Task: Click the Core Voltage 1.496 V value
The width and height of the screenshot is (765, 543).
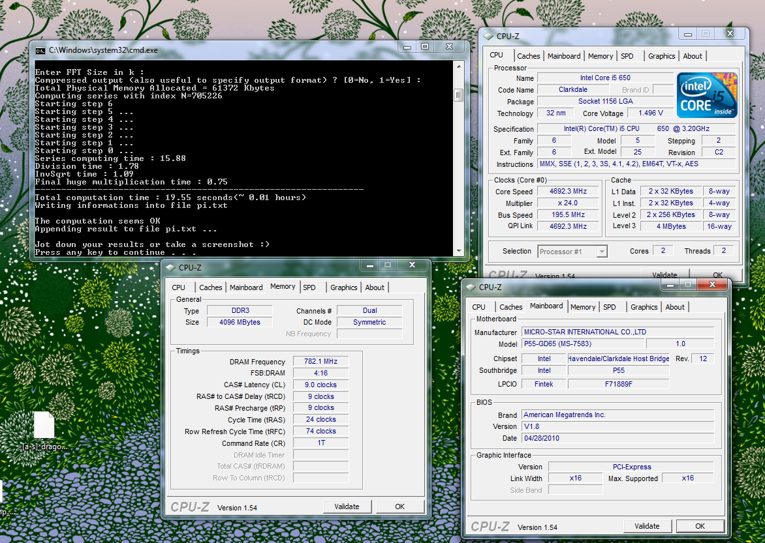Action: [x=650, y=113]
